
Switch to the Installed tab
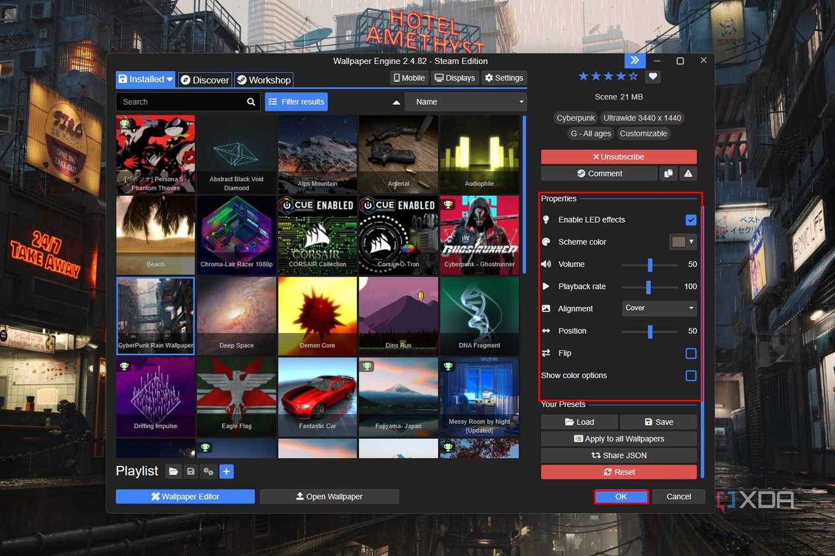click(x=145, y=80)
